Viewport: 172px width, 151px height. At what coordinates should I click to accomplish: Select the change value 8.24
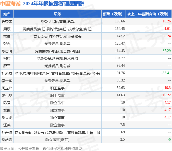pos(167,36)
